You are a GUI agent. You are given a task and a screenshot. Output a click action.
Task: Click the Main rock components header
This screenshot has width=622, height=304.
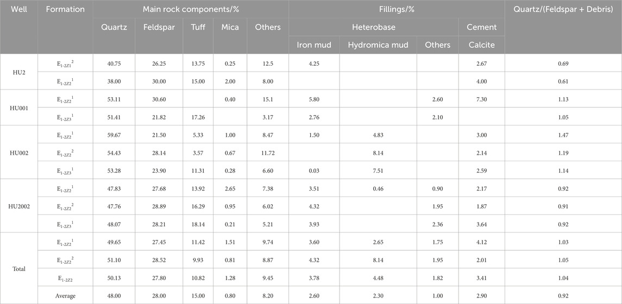click(x=191, y=9)
